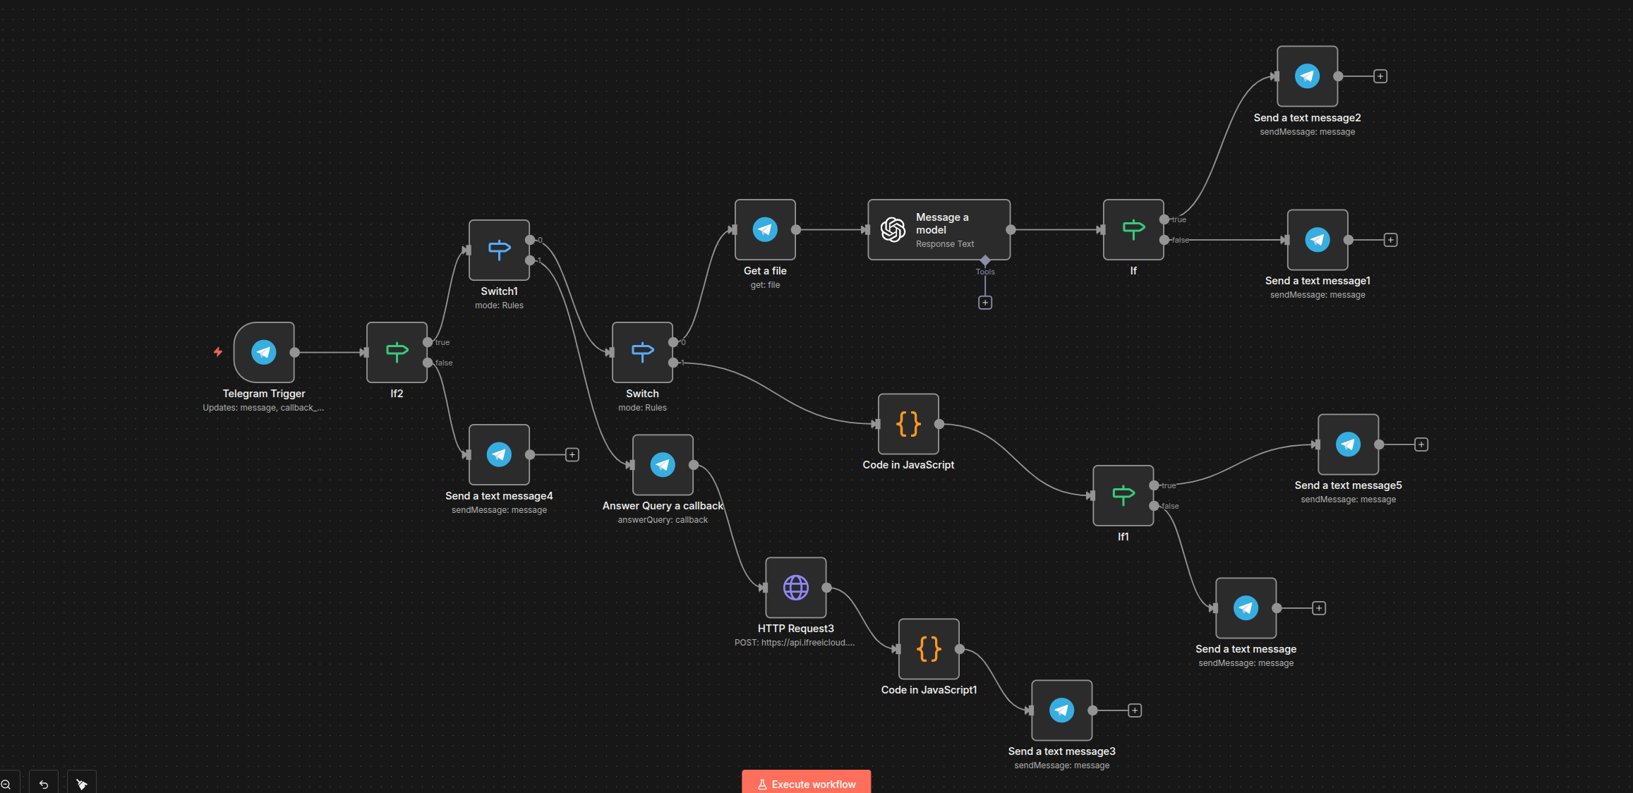Open the Answer Query a callback node
Viewport: 1633px width, 793px height.
pyautogui.click(x=663, y=464)
